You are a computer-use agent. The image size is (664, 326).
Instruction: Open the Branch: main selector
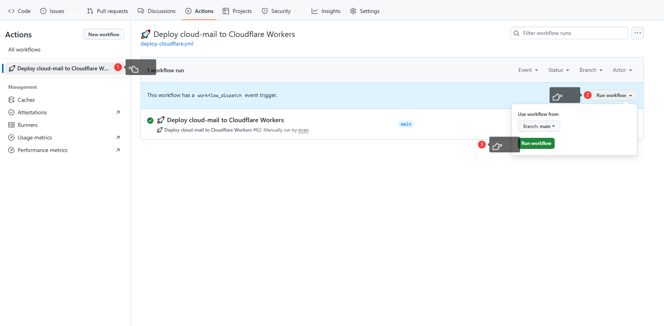(539, 126)
